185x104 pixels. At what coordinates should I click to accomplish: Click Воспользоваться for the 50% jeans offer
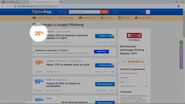pos(105,103)
